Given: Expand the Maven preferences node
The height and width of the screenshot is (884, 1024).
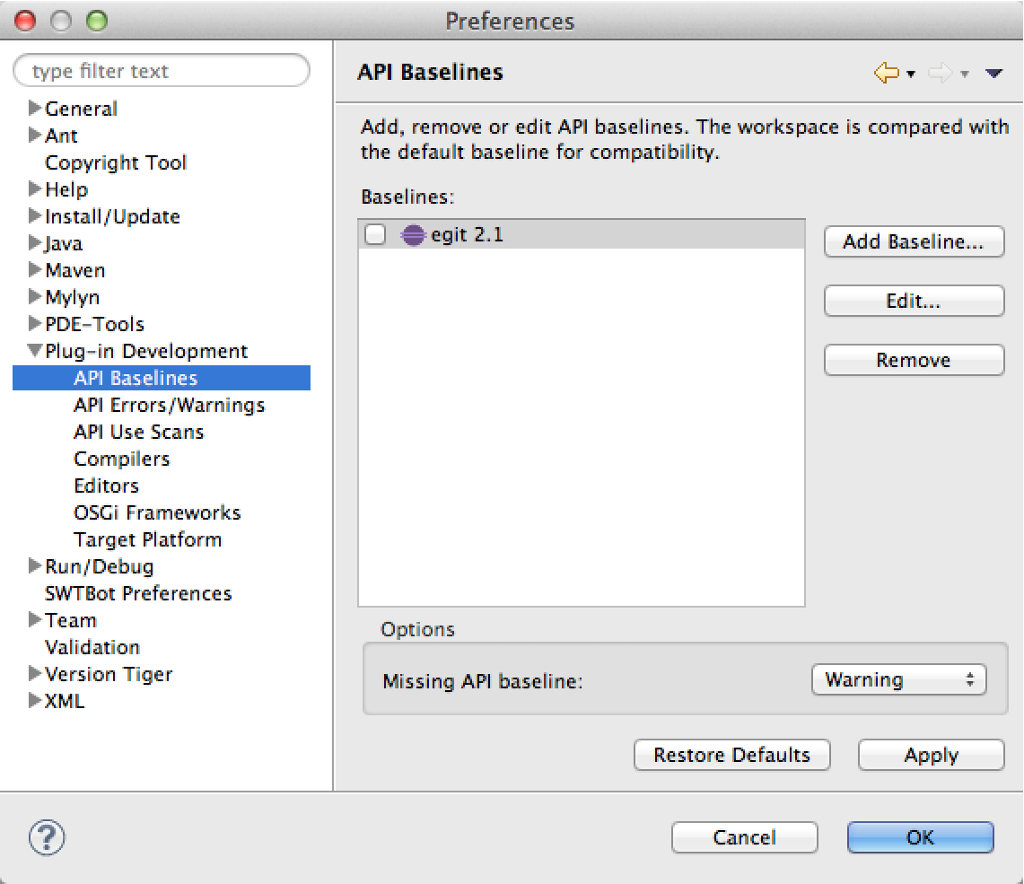Looking at the screenshot, I should 35,270.
